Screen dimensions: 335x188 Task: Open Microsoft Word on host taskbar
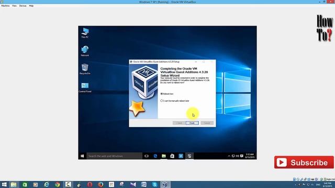pyautogui.click(x=144, y=184)
